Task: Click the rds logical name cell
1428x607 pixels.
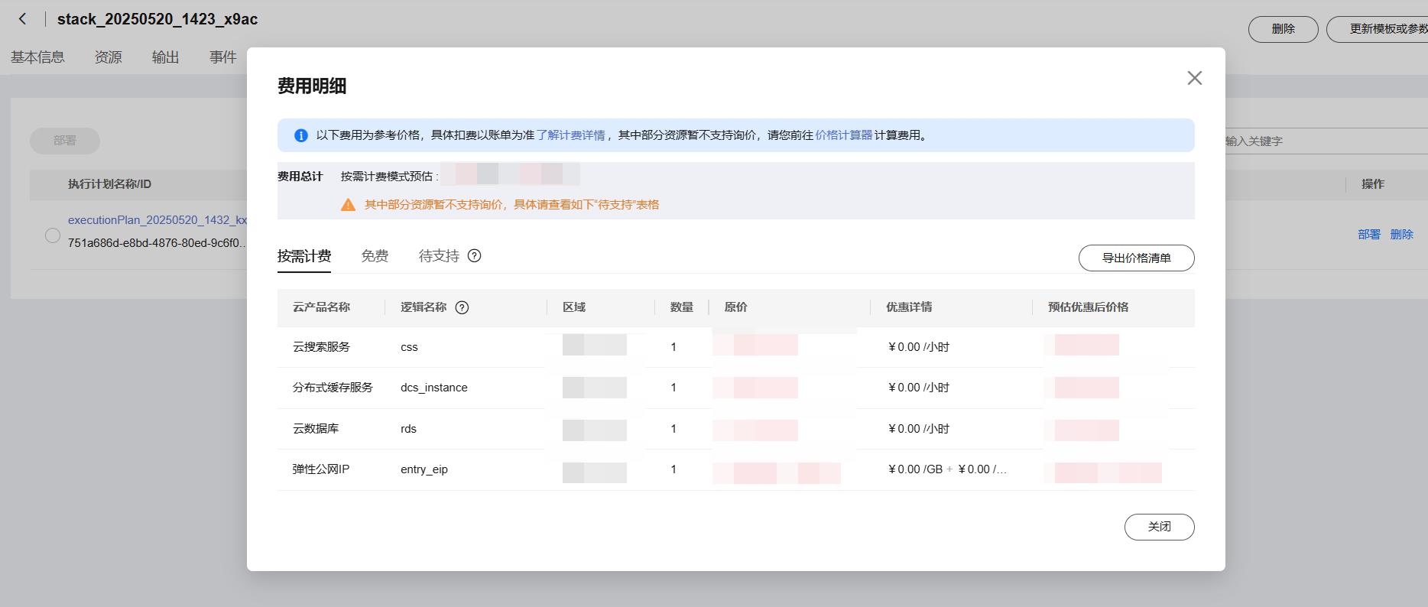Action: coord(408,429)
